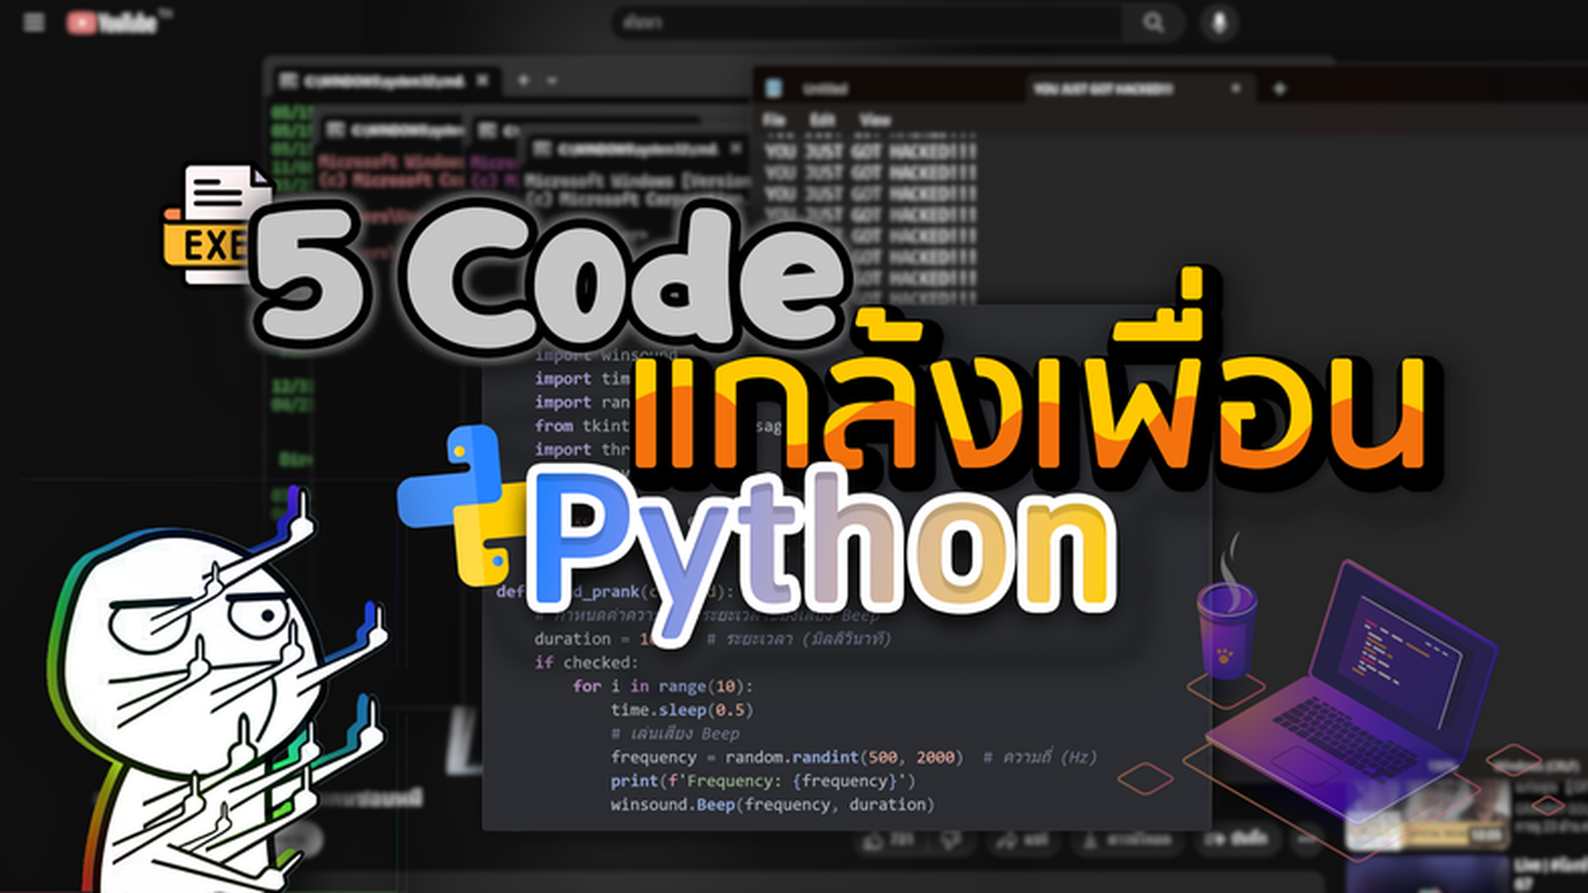Image resolution: width=1588 pixels, height=893 pixels.
Task: Add a new Notepad tab
Action: [1279, 89]
